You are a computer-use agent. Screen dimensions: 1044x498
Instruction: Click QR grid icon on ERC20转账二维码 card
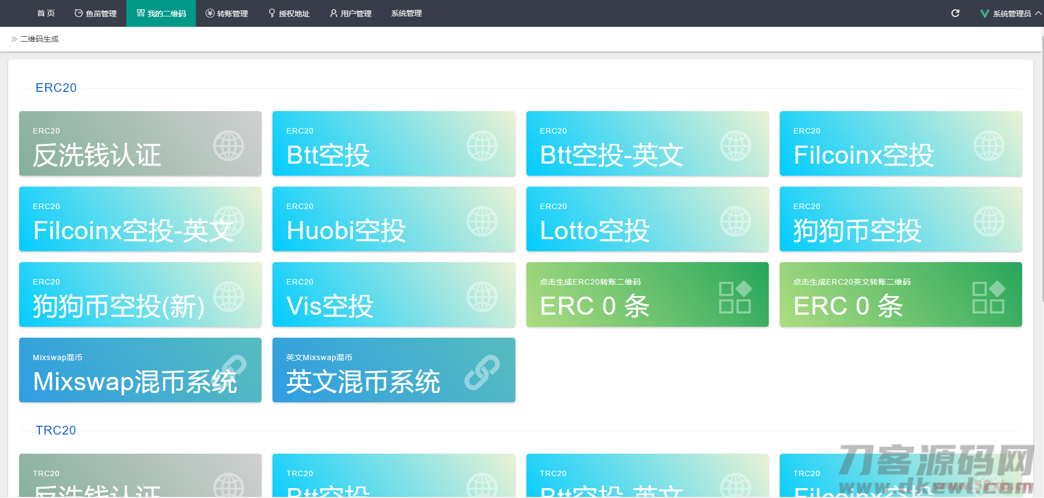coord(735,297)
